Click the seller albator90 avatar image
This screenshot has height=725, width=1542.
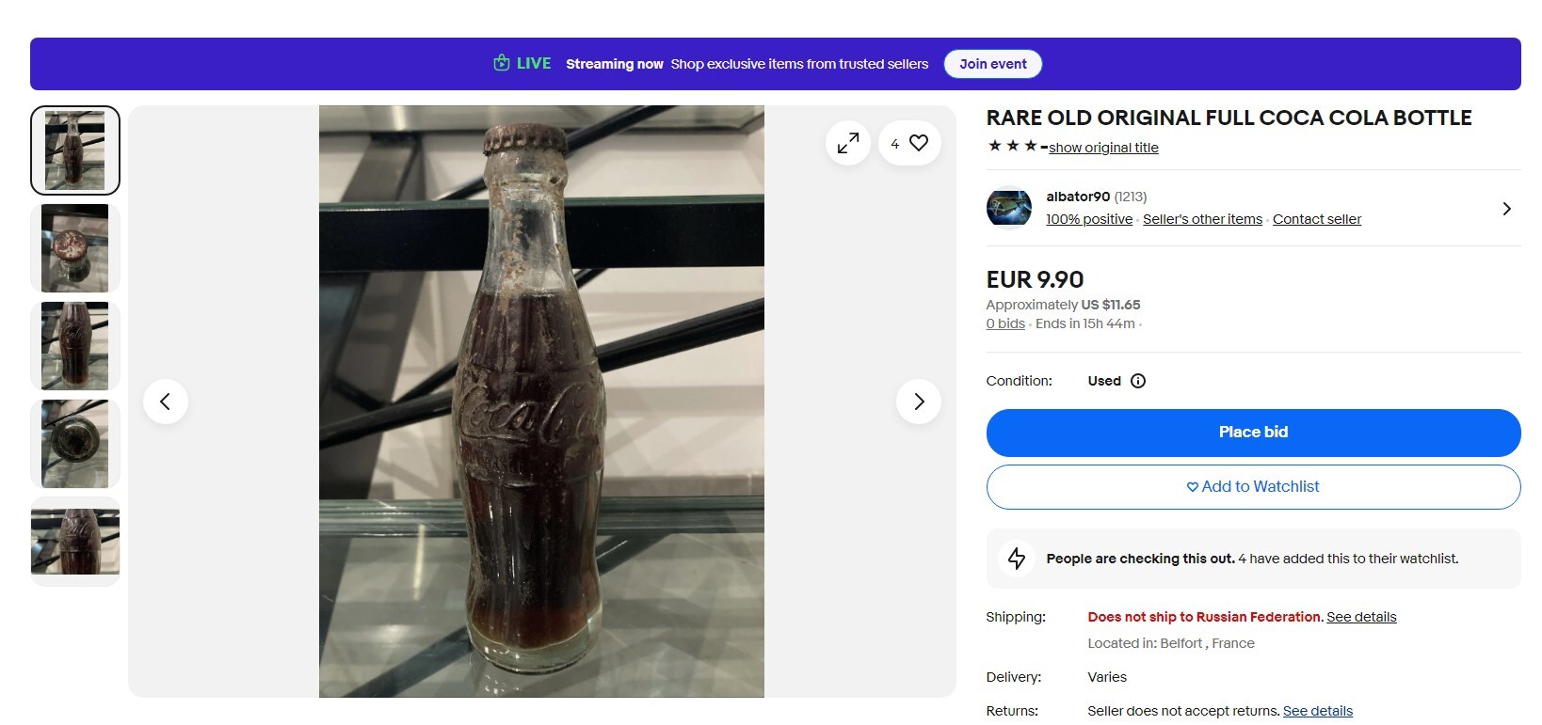[1008, 208]
